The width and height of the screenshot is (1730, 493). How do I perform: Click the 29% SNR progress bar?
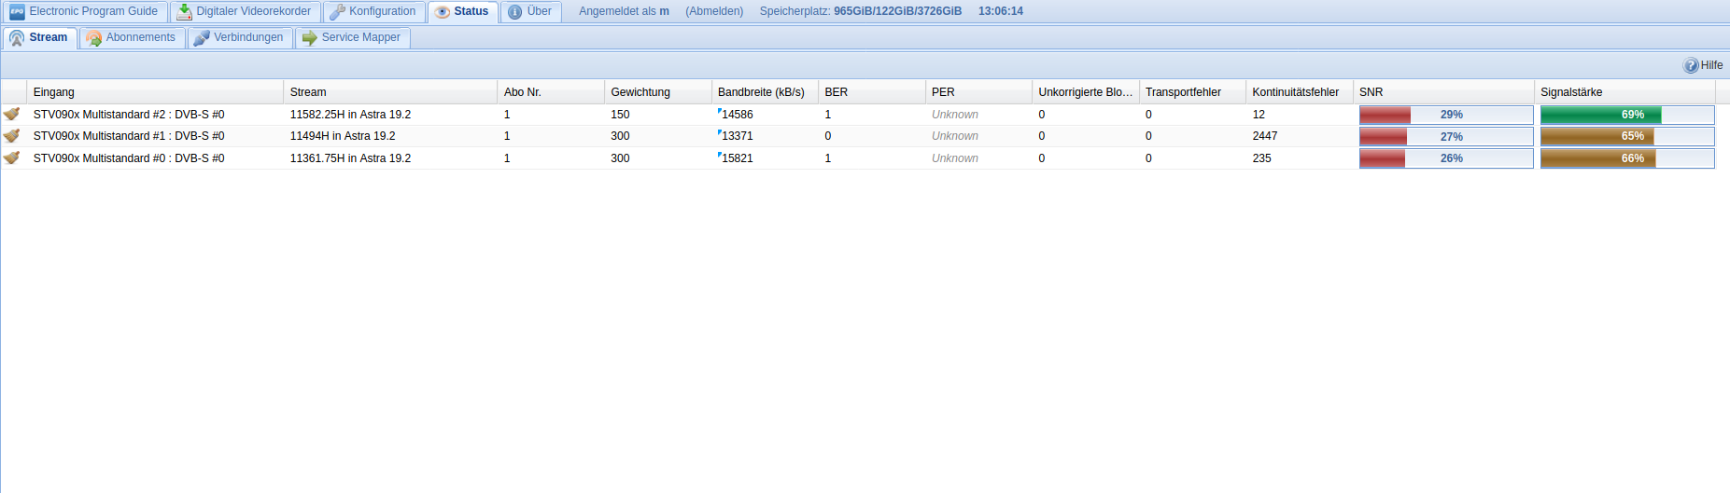(1446, 115)
